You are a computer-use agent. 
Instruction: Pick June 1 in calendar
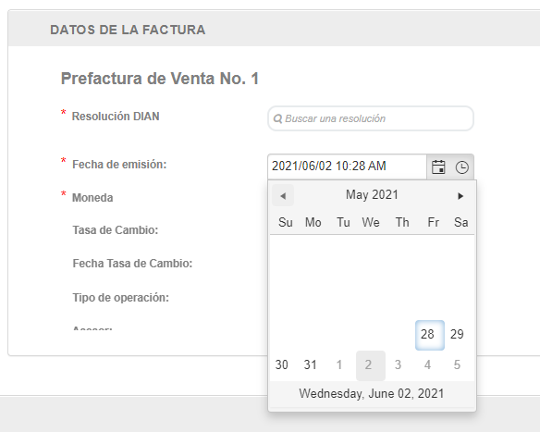(x=339, y=364)
